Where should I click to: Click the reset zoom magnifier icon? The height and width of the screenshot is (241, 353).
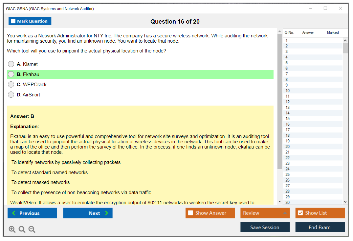tap(22, 230)
